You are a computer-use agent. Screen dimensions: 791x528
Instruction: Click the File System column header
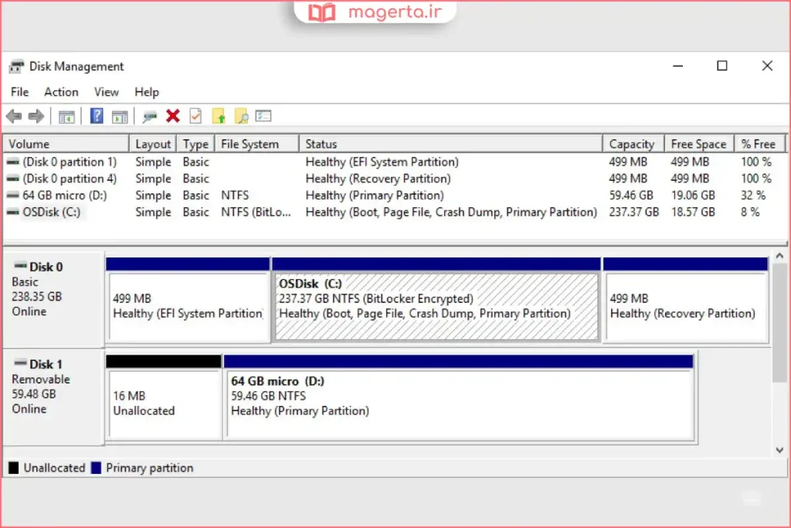click(x=250, y=144)
